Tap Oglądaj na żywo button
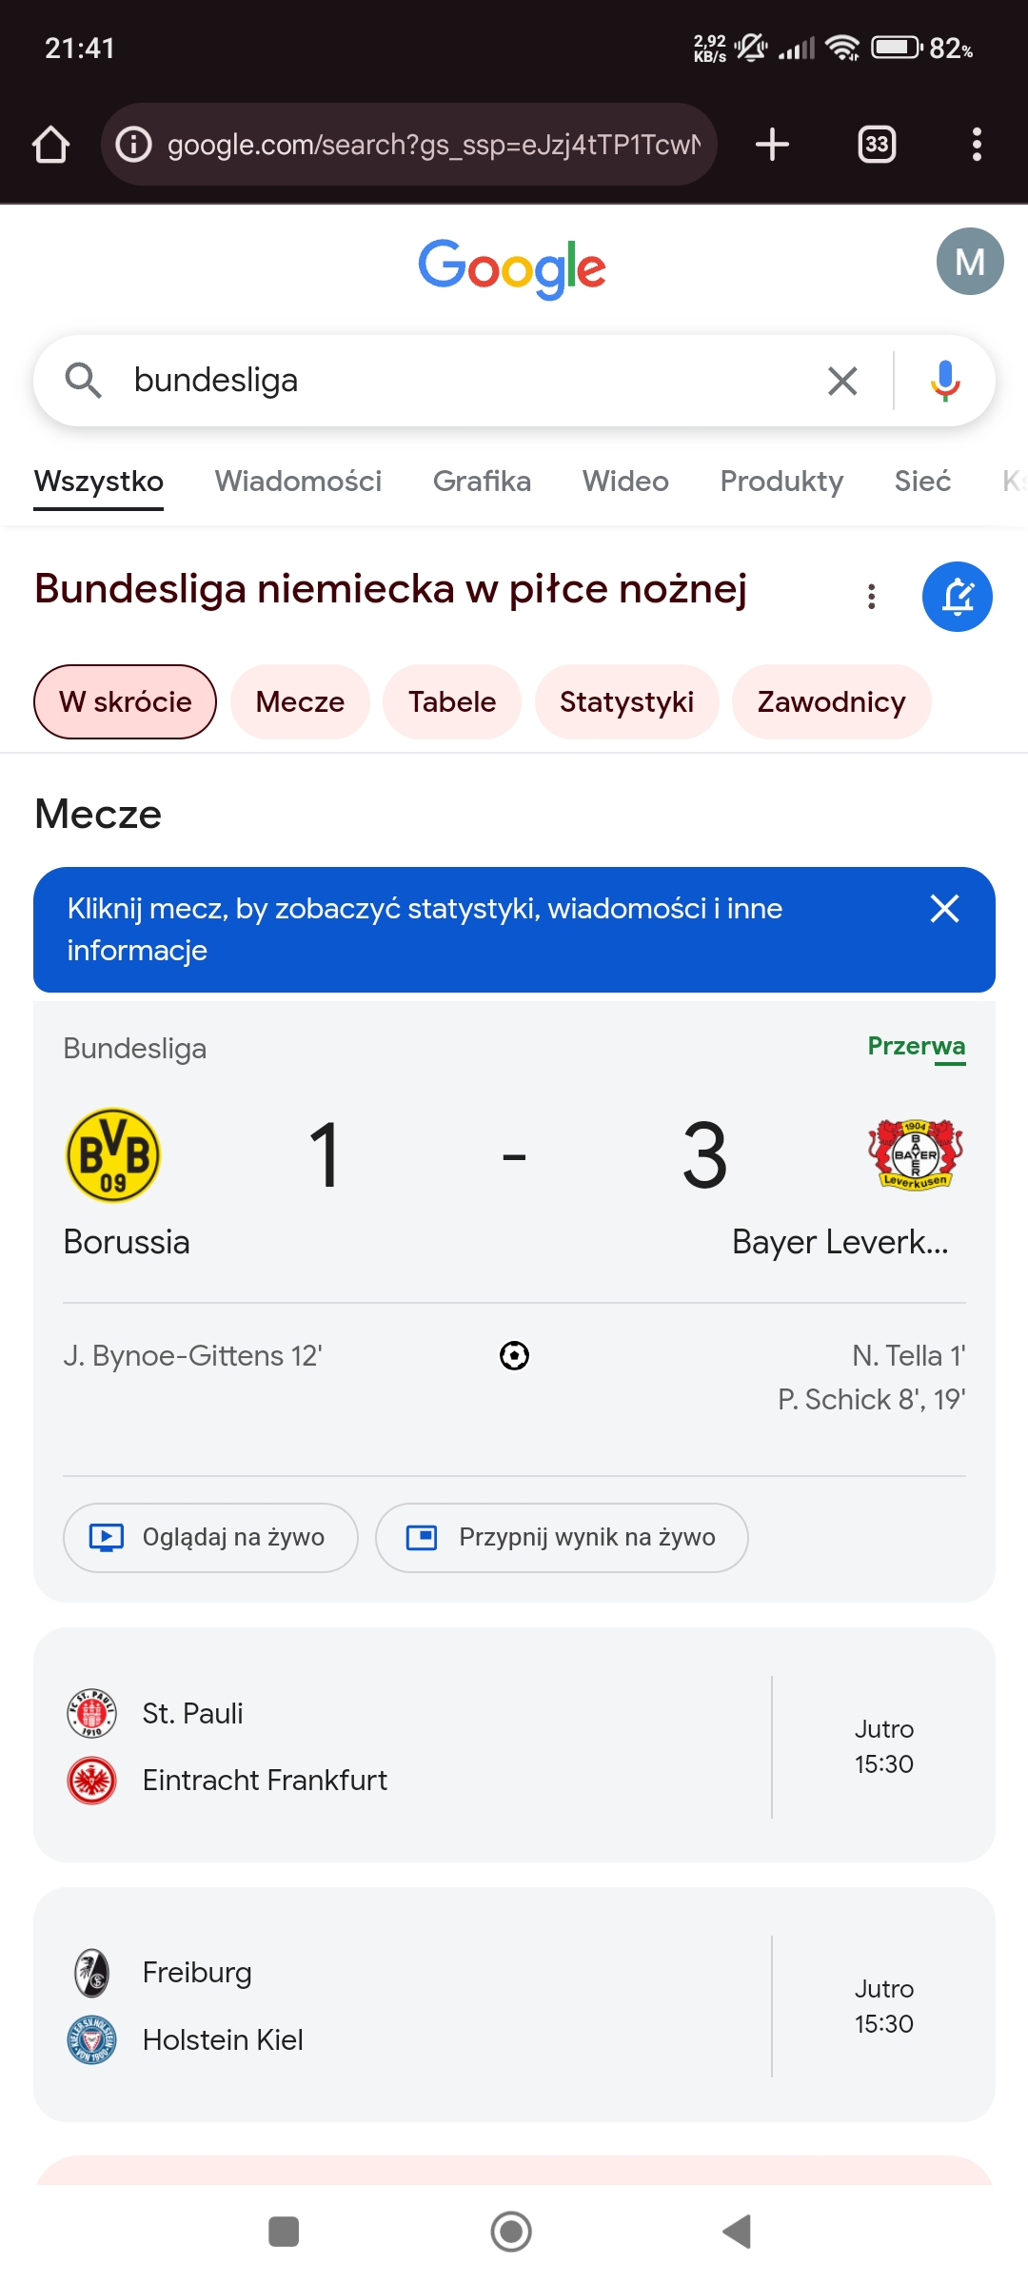 click(210, 1538)
